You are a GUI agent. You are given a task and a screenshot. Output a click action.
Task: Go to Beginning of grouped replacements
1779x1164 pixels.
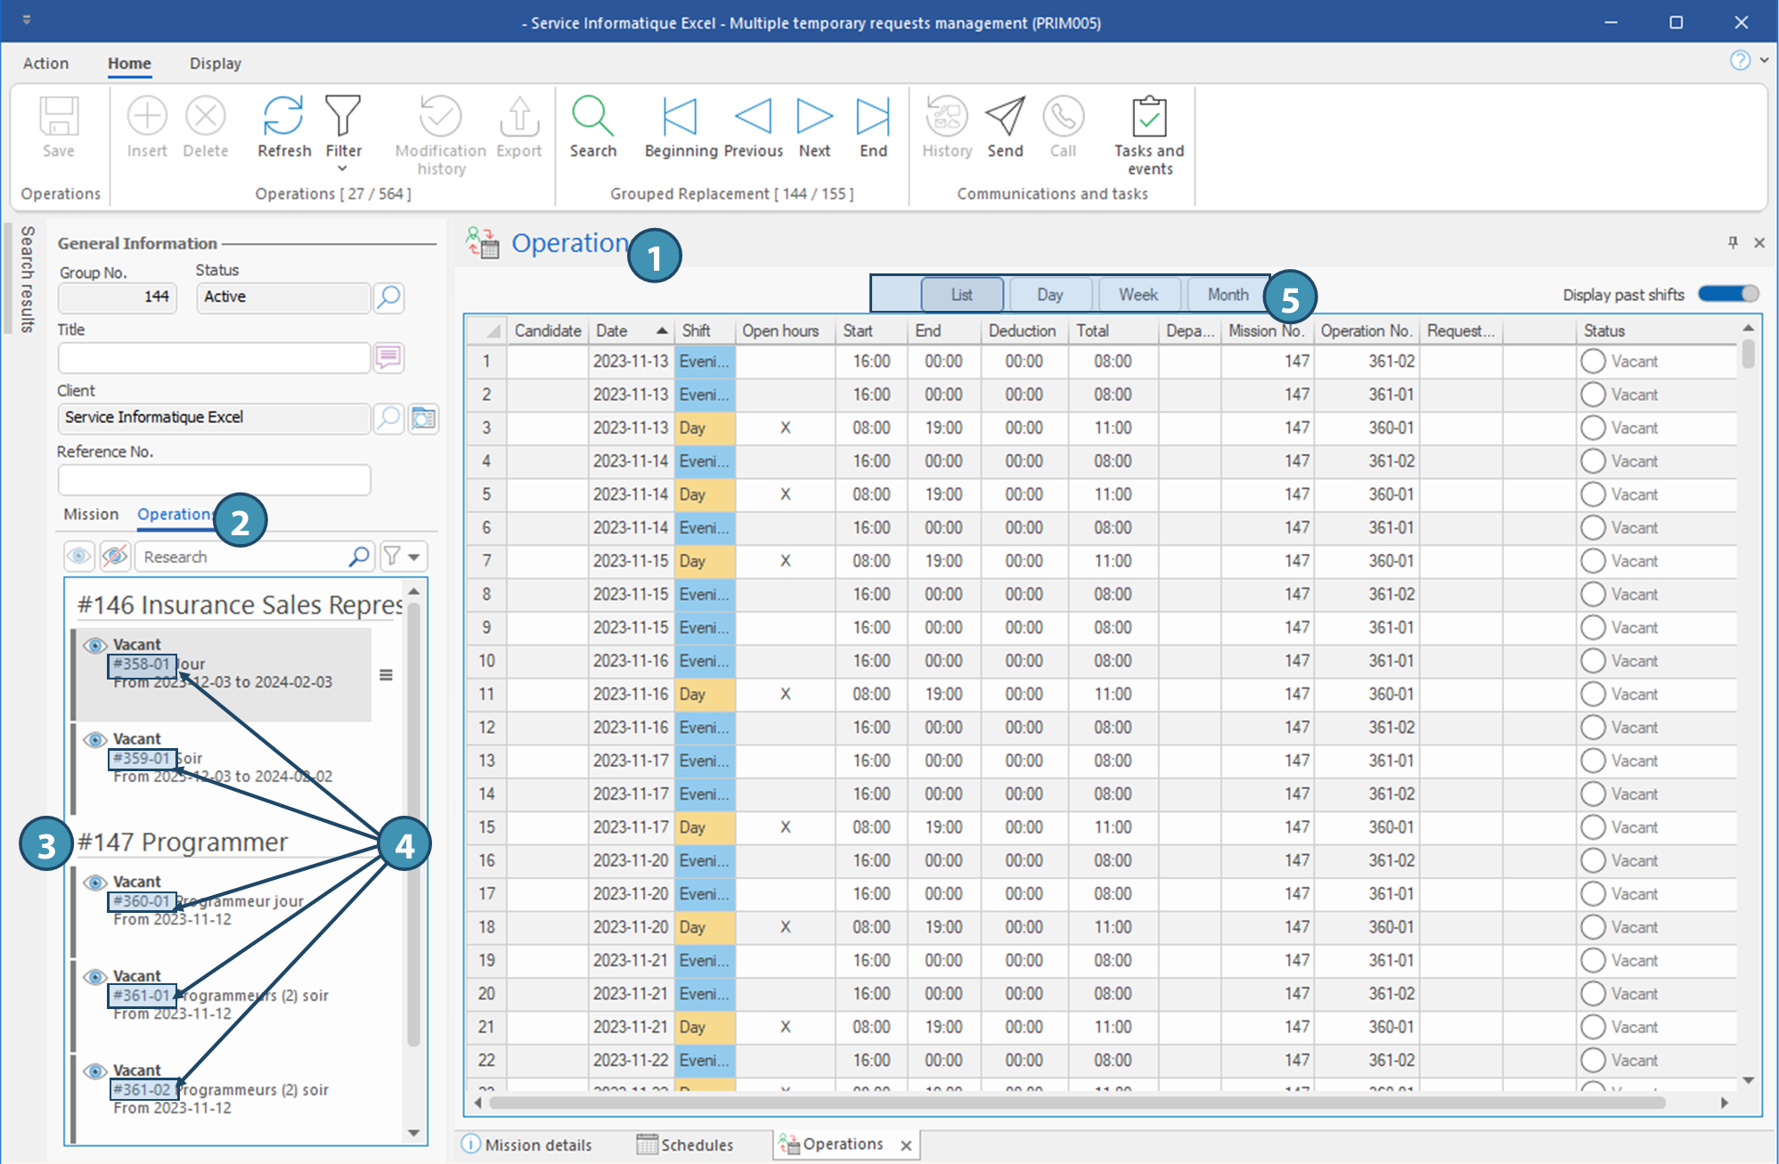tap(680, 117)
